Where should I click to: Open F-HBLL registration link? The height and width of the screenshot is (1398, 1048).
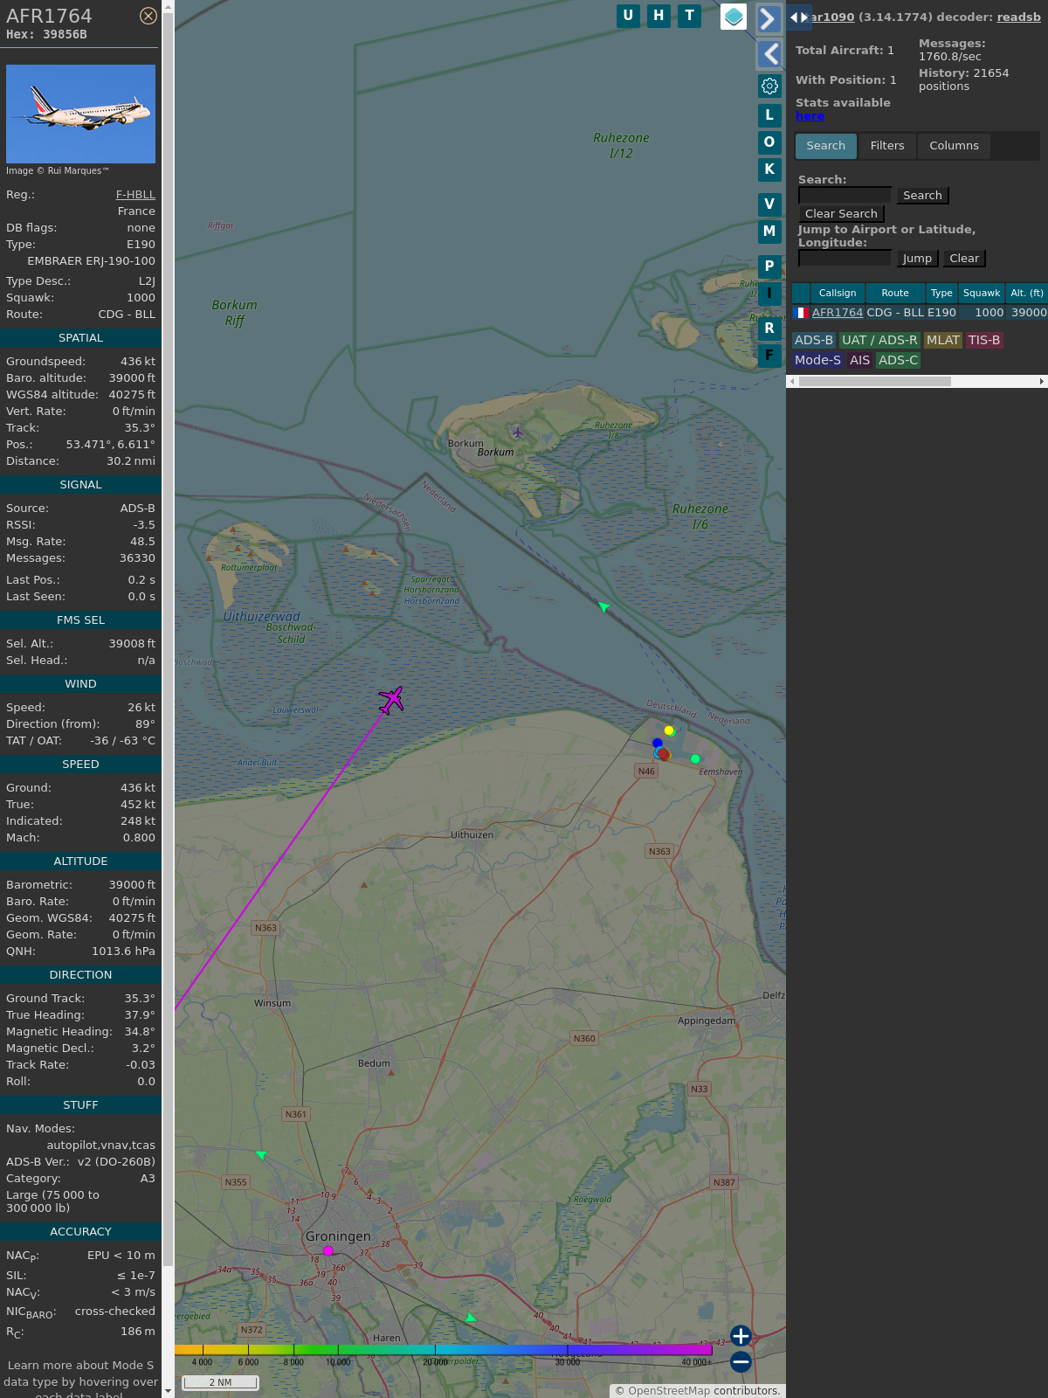[135, 195]
